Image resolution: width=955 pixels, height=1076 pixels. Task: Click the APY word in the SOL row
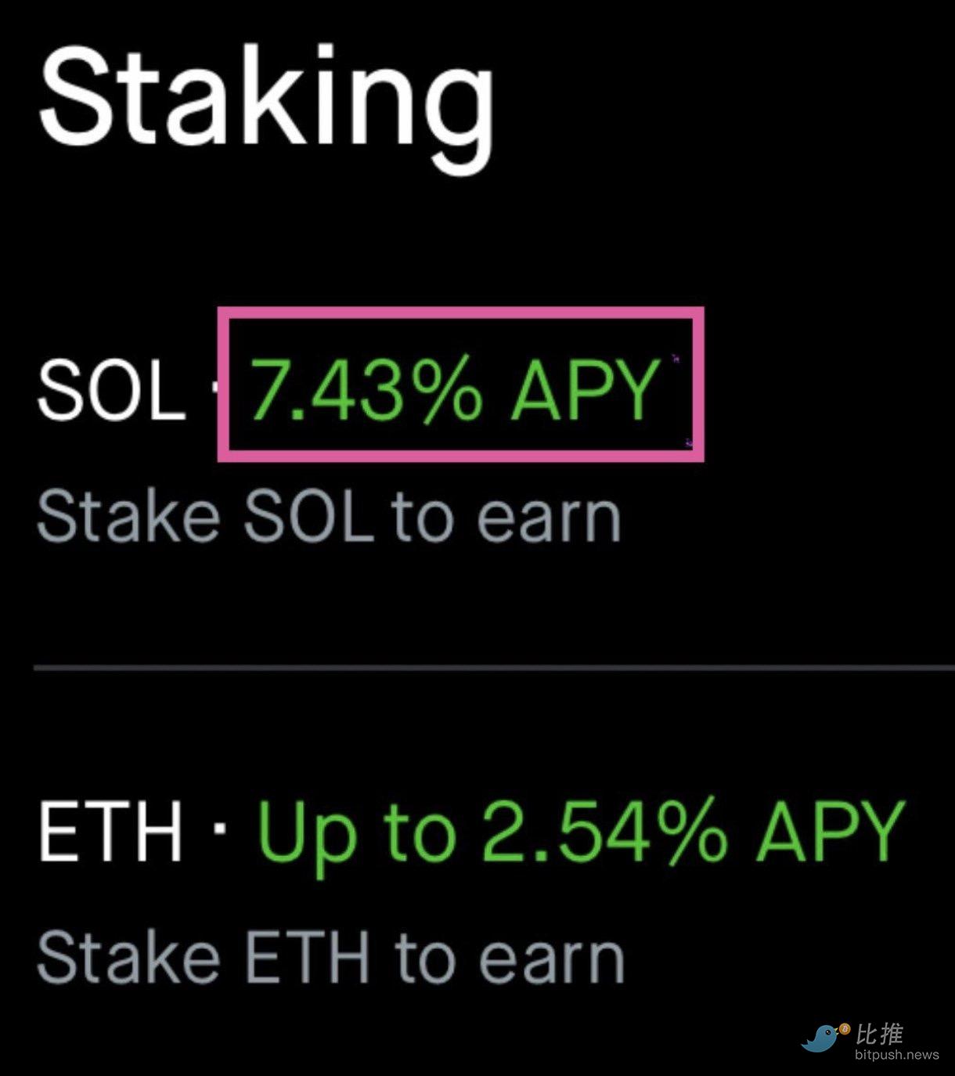coord(585,390)
